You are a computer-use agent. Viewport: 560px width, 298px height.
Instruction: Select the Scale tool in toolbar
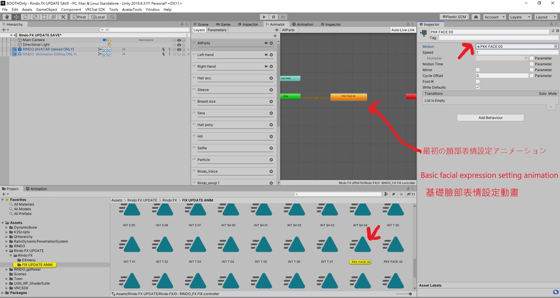click(x=35, y=17)
